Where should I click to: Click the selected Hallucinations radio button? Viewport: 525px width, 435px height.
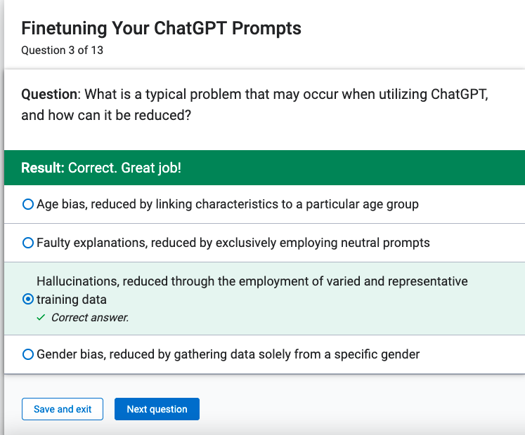pos(28,299)
